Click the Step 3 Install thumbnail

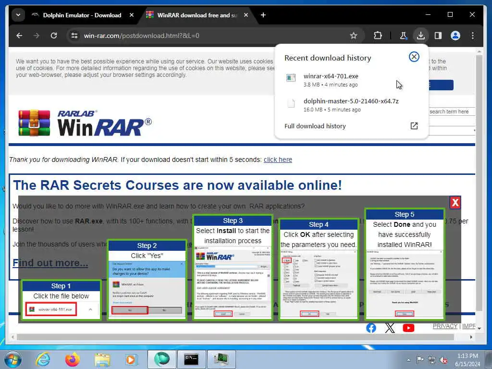233,267
